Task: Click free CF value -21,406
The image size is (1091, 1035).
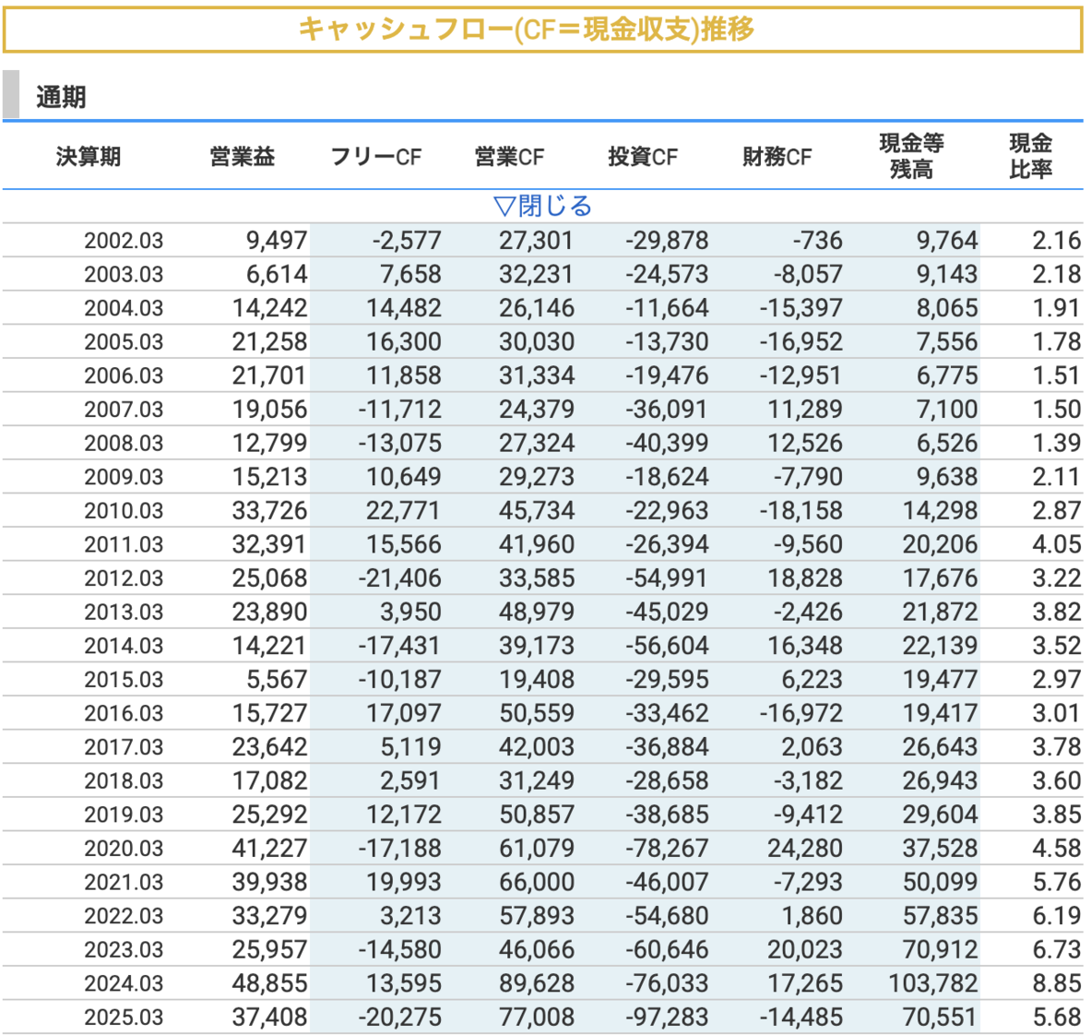Action: pyautogui.click(x=400, y=578)
